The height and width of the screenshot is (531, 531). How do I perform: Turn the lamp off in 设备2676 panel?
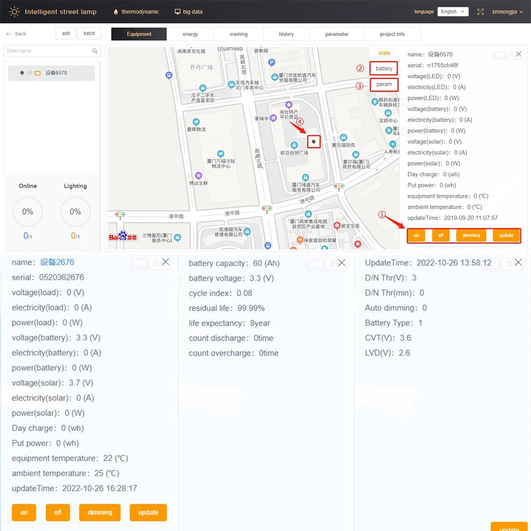pos(58,512)
